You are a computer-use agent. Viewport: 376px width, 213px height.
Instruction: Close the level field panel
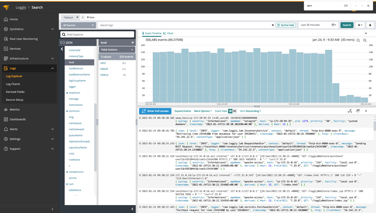[133, 43]
